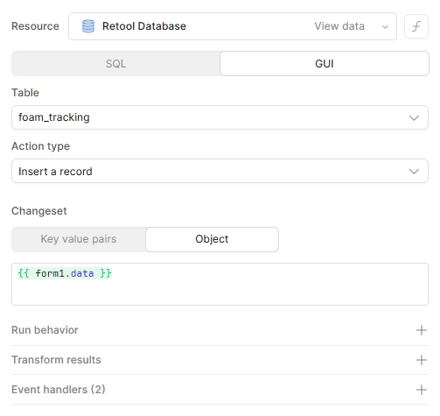Image resolution: width=440 pixels, height=416 pixels.
Task: Click the Action type chevron arrow
Action: (x=414, y=172)
